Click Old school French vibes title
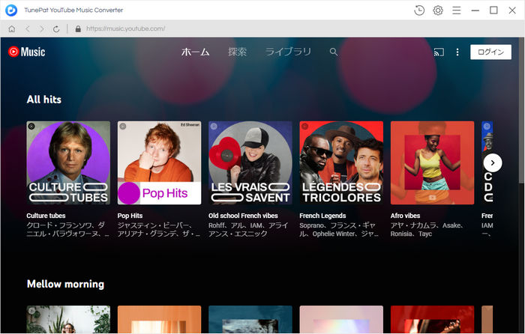The image size is (525, 334). tap(243, 216)
